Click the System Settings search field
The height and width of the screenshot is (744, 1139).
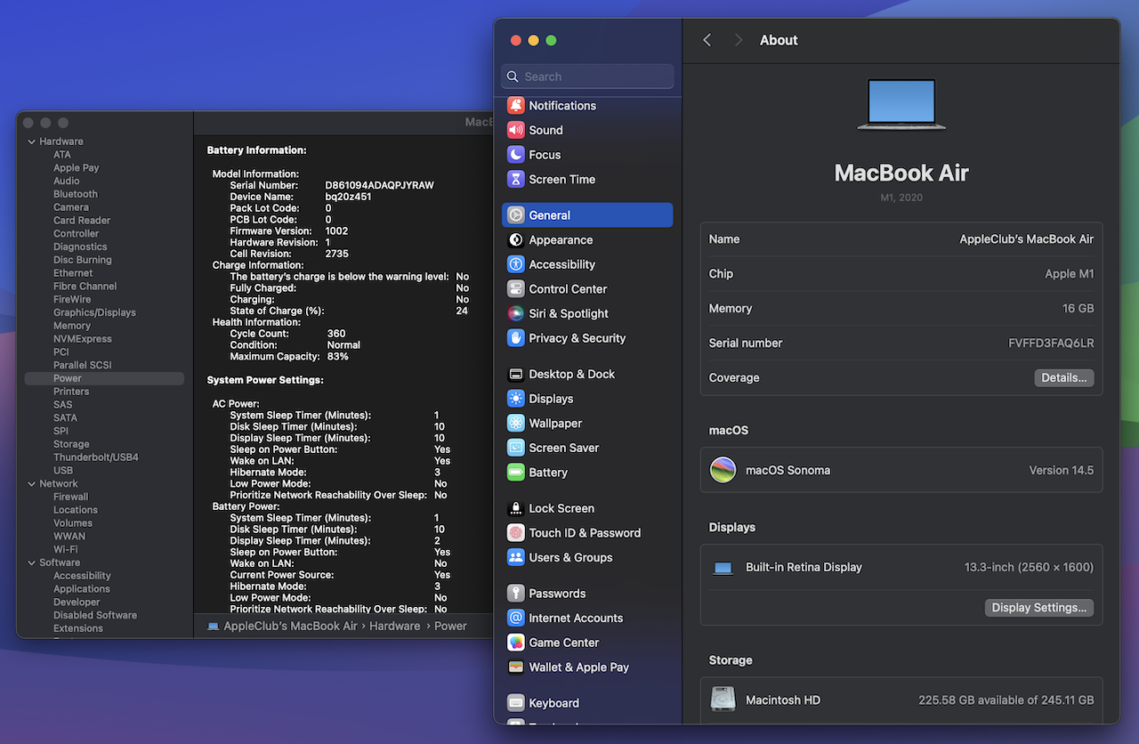[587, 77]
